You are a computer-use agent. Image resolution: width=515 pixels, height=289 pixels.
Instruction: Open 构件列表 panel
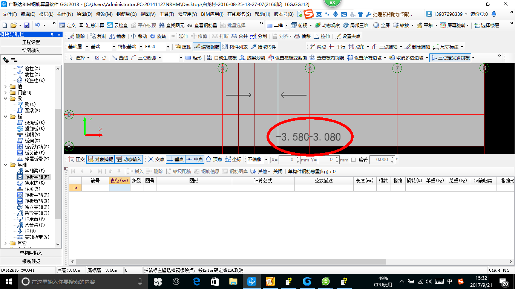point(235,47)
